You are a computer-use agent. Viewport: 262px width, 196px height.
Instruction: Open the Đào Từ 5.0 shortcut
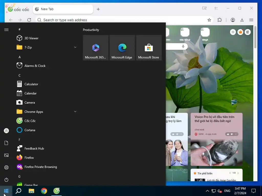[x=185, y=34]
